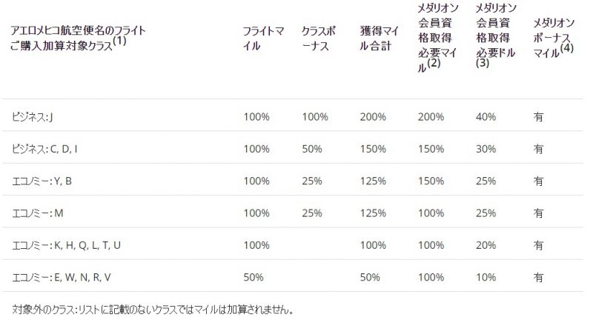Click the 対象外のクラス note text

[153, 310]
